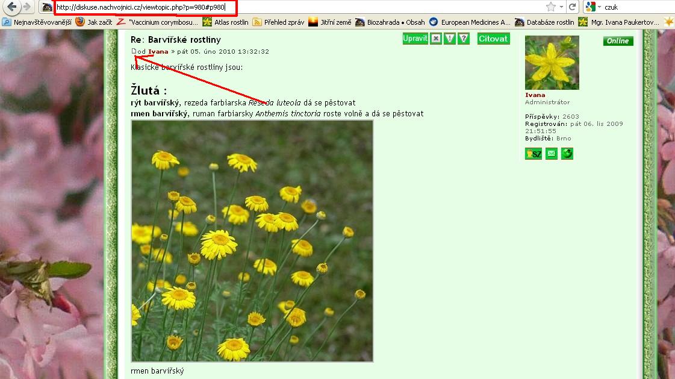This screenshot has width=675, height=379.
Task: Open Ivana's website via globe icon
Action: pyautogui.click(x=567, y=154)
